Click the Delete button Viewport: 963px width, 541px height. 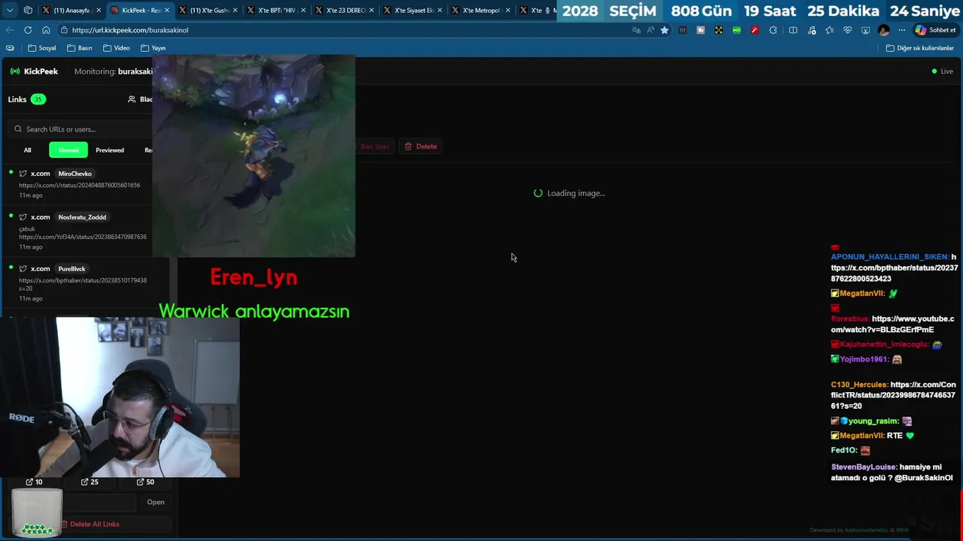[421, 147]
